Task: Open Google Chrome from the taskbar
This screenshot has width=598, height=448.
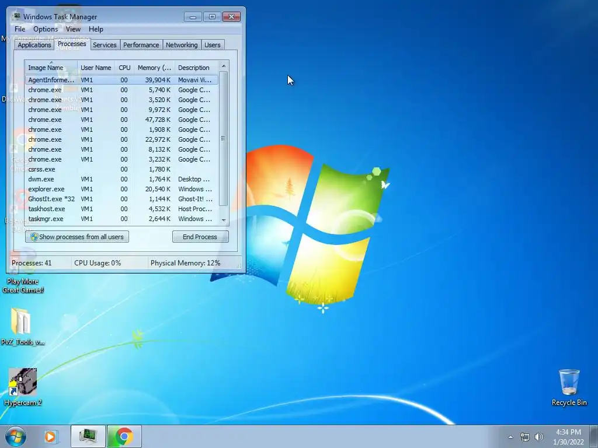Action: [124, 436]
